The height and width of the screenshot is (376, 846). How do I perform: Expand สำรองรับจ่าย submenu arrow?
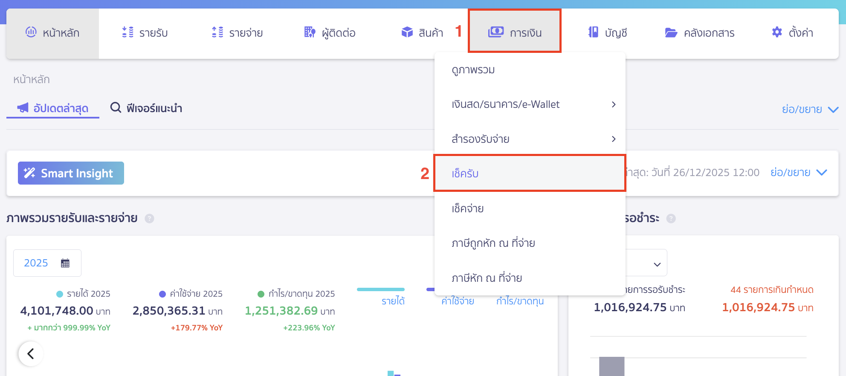613,139
